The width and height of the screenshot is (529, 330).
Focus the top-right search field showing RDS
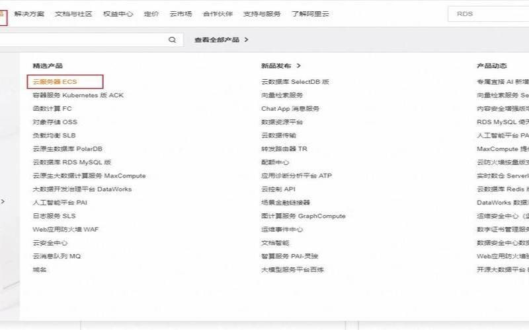(x=488, y=14)
